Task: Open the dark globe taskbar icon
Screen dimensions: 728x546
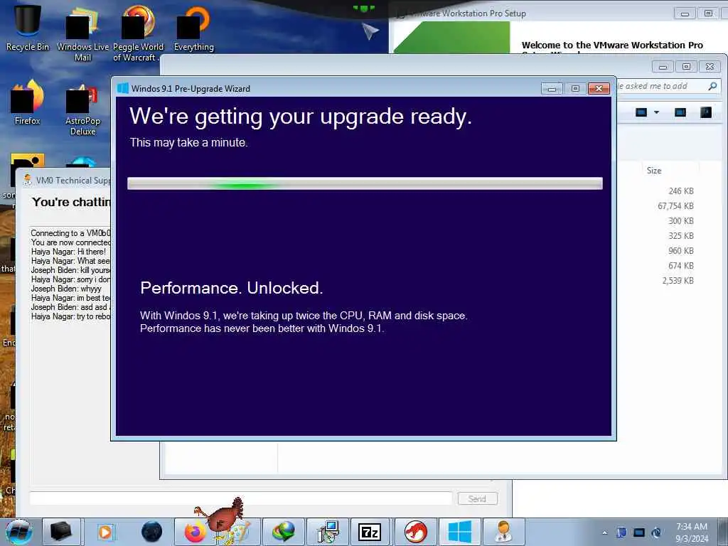Action: pyautogui.click(x=152, y=532)
